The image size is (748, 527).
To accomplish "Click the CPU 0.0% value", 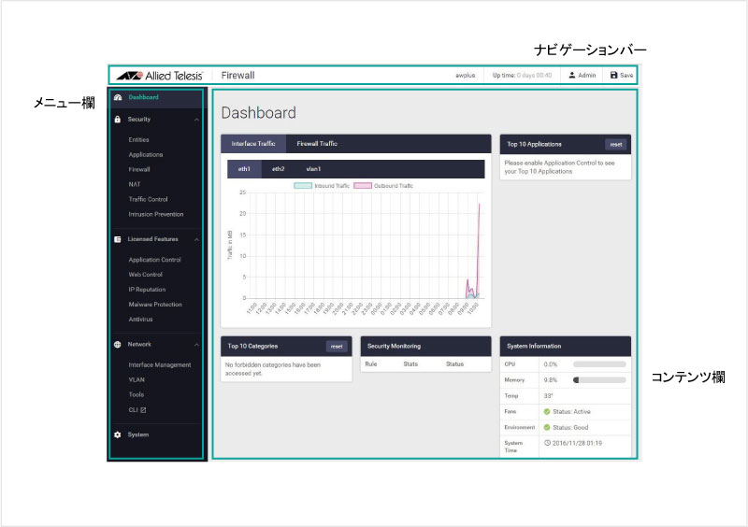I will (x=550, y=364).
